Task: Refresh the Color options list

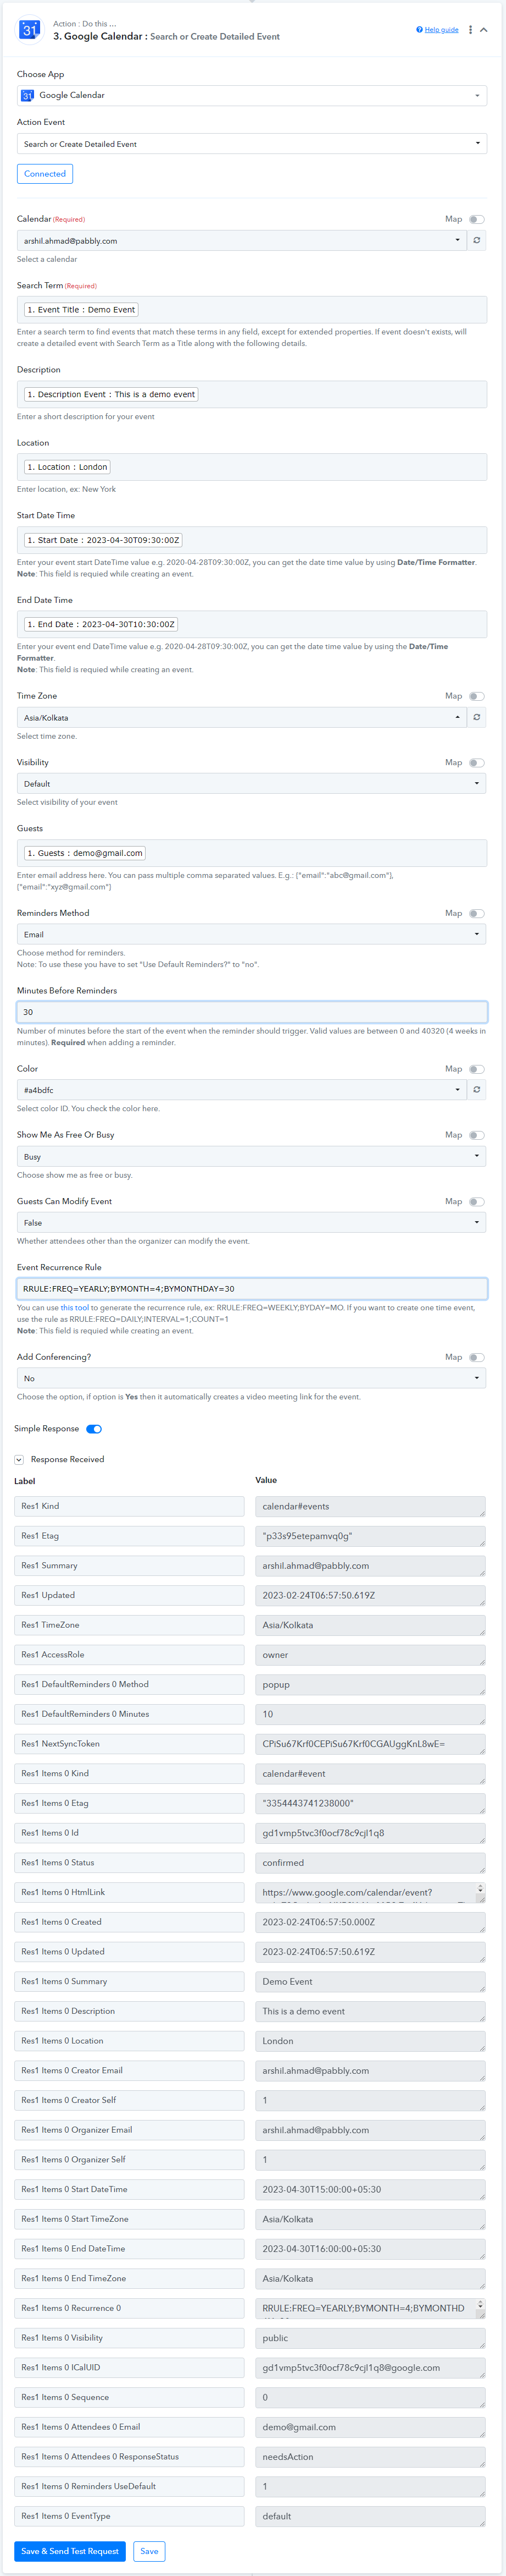Action: 477,1090
